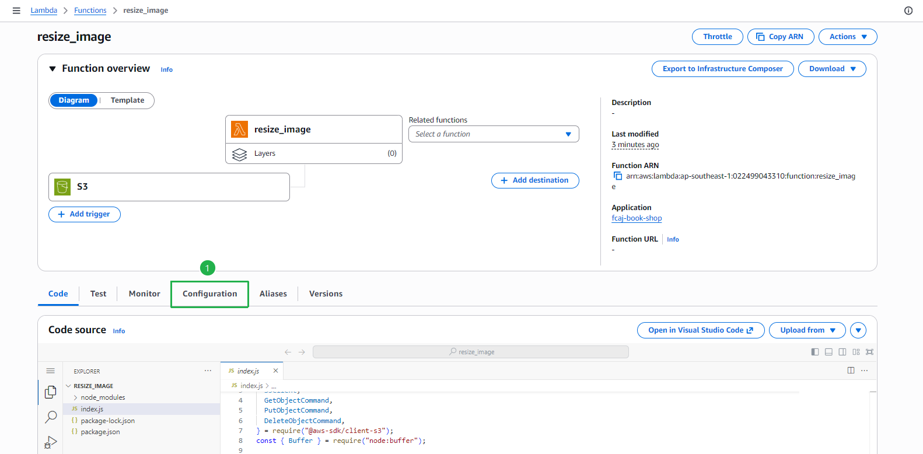Screen dimensions: 923x454
Task: Toggle the bottom panel layout icon
Action: coord(828,352)
